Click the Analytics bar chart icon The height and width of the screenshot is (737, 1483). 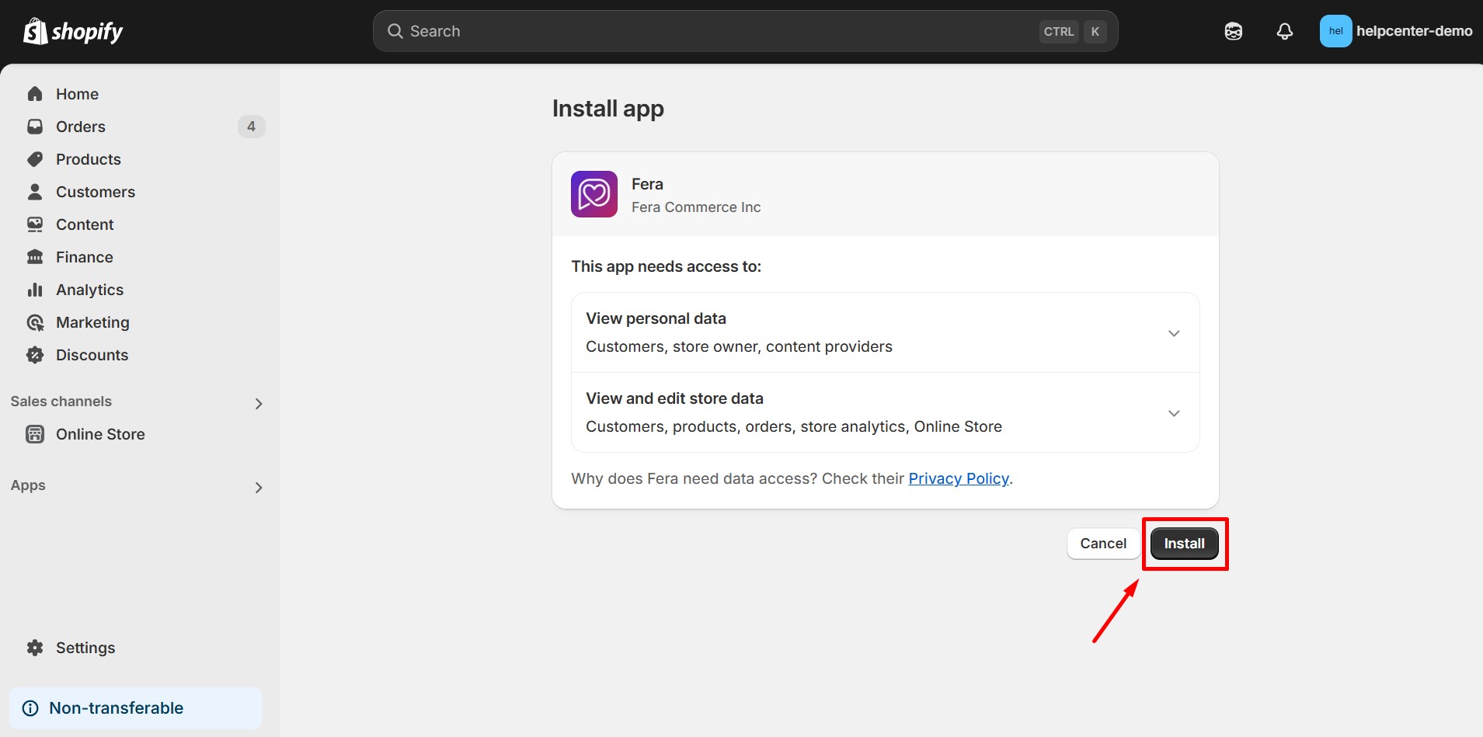coord(35,290)
